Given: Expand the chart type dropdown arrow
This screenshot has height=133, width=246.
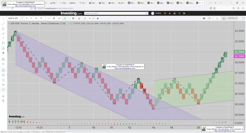Looking at the screenshot, I should pyautogui.click(x=68, y=18).
